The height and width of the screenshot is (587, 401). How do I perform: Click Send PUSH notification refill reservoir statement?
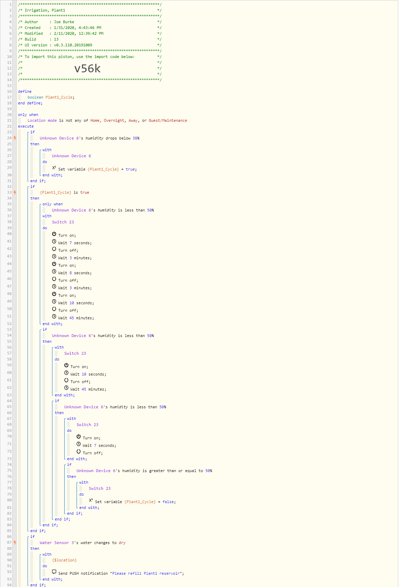coord(121,573)
